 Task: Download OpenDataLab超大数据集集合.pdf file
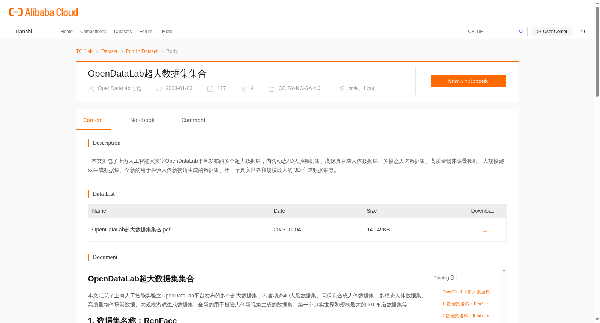pyautogui.click(x=485, y=230)
